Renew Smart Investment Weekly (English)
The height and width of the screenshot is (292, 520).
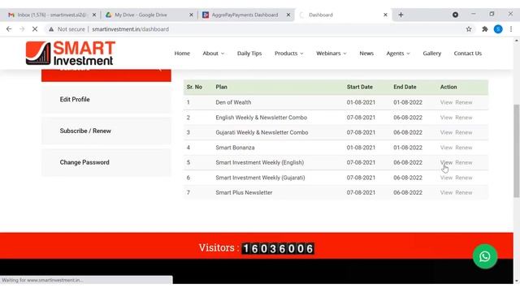(464, 162)
